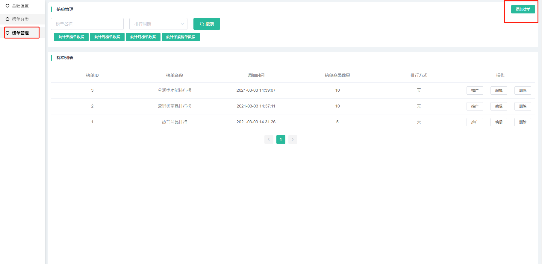Click the name 热销商品排行
Viewport: 542px width, 264px height.
tap(175, 122)
